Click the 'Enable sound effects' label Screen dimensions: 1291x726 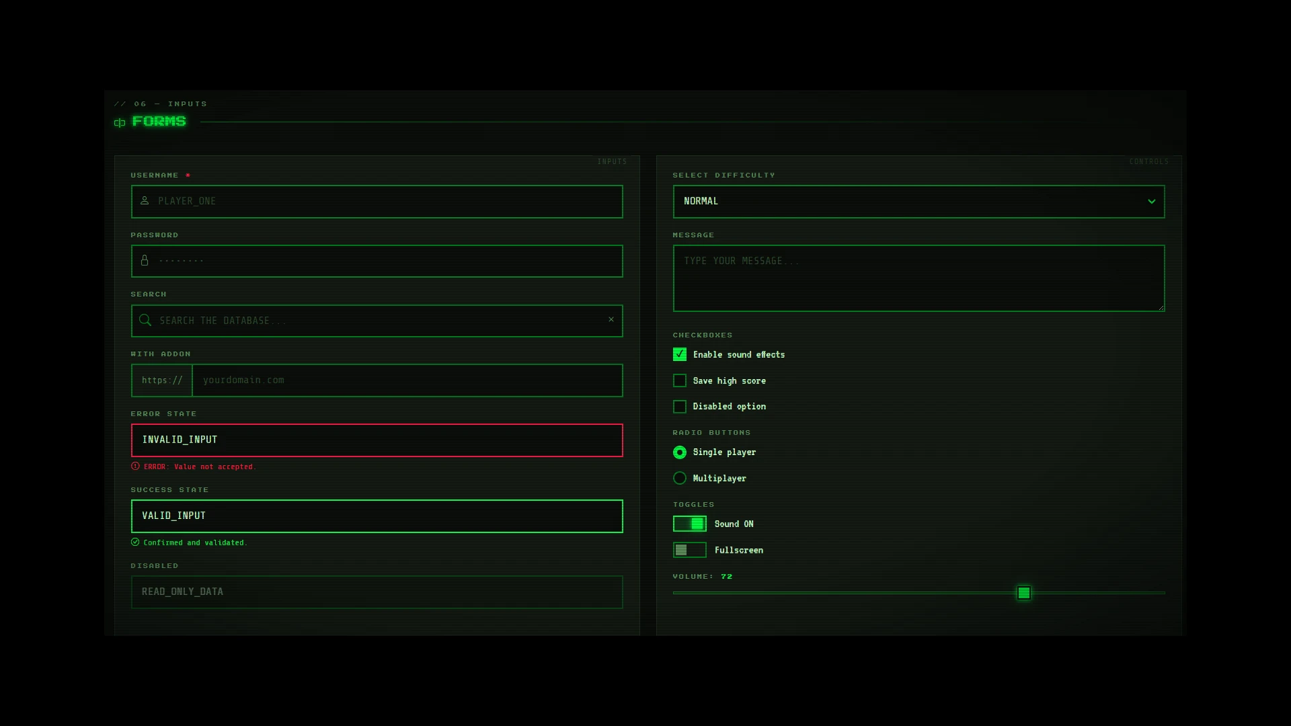click(739, 354)
